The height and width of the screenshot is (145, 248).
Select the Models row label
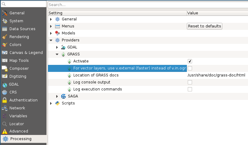click(68, 33)
